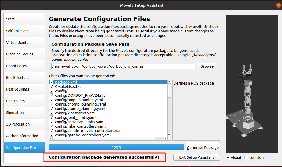Toggle config/chomp_planning.yaml checkbox
282x167 pixels.
click(52, 104)
